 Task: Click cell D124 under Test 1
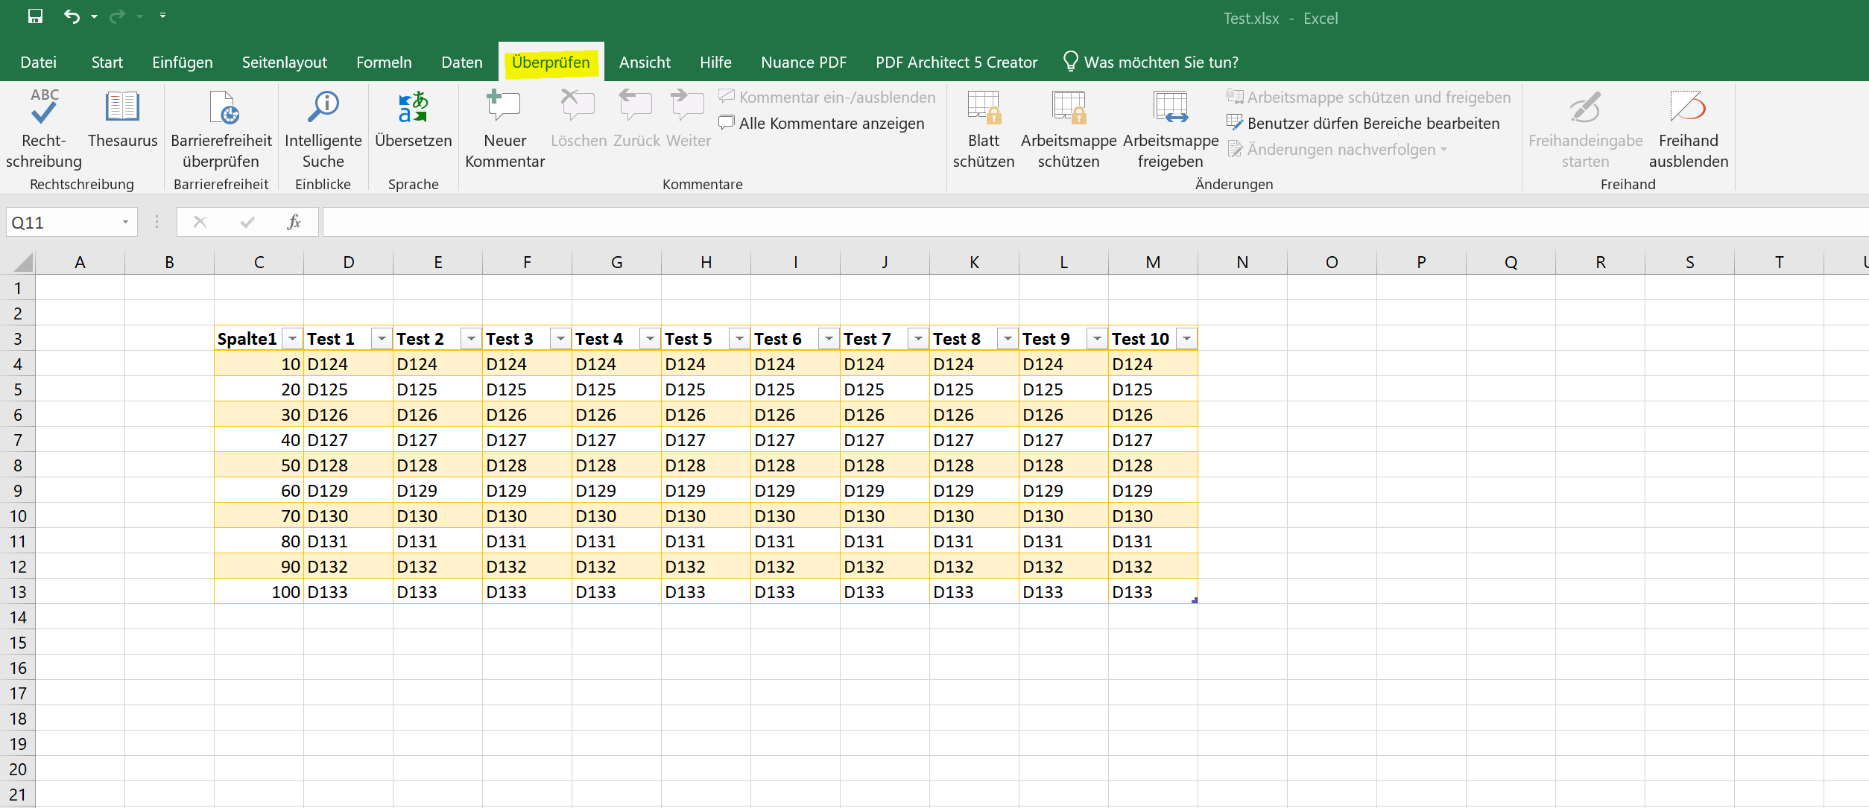click(x=348, y=364)
